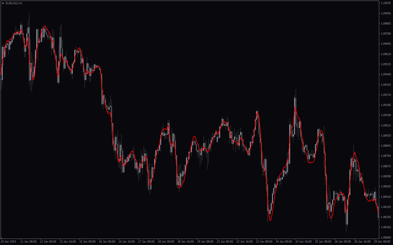The width and height of the screenshot is (393, 245).
Task: Pick time label 24 Jan 16:00
Action: [x=303, y=241]
